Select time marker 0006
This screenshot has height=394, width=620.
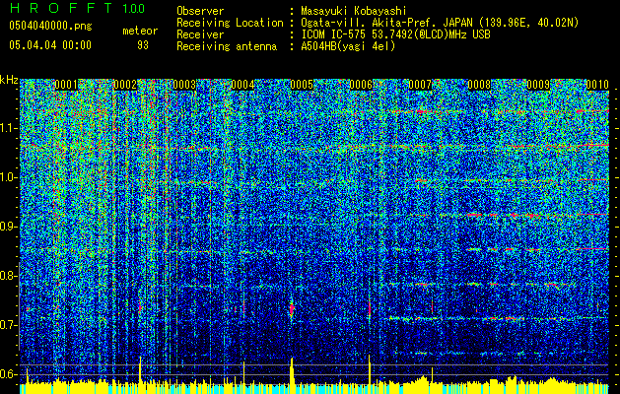(x=361, y=85)
